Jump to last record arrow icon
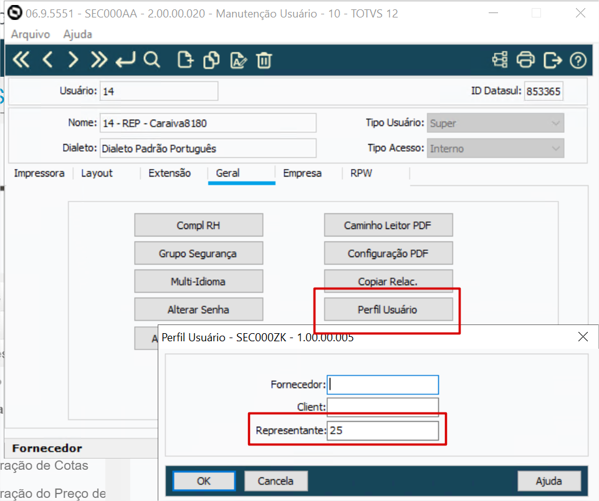Image resolution: width=599 pixels, height=501 pixels. point(98,60)
